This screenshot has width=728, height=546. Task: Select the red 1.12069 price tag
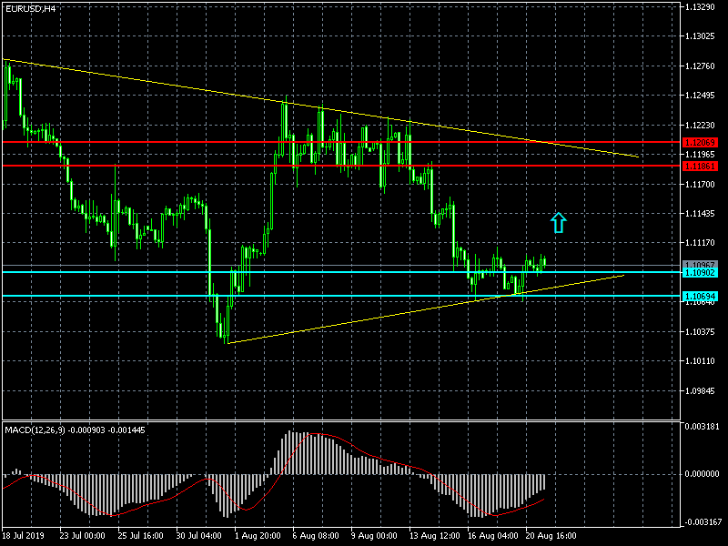pyautogui.click(x=700, y=143)
